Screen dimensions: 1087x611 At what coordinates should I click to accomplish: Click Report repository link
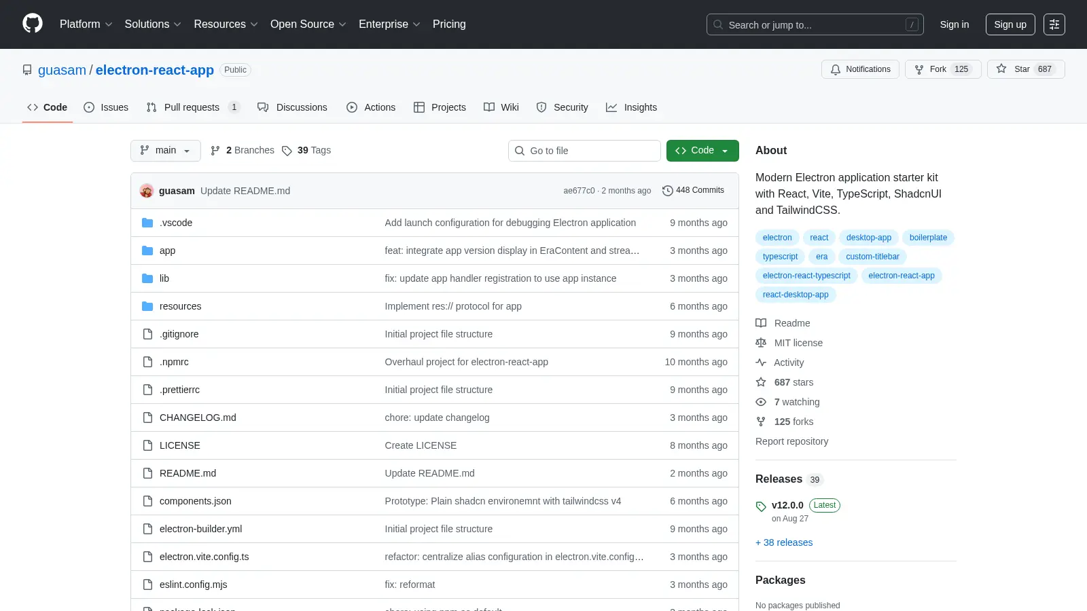pyautogui.click(x=791, y=441)
